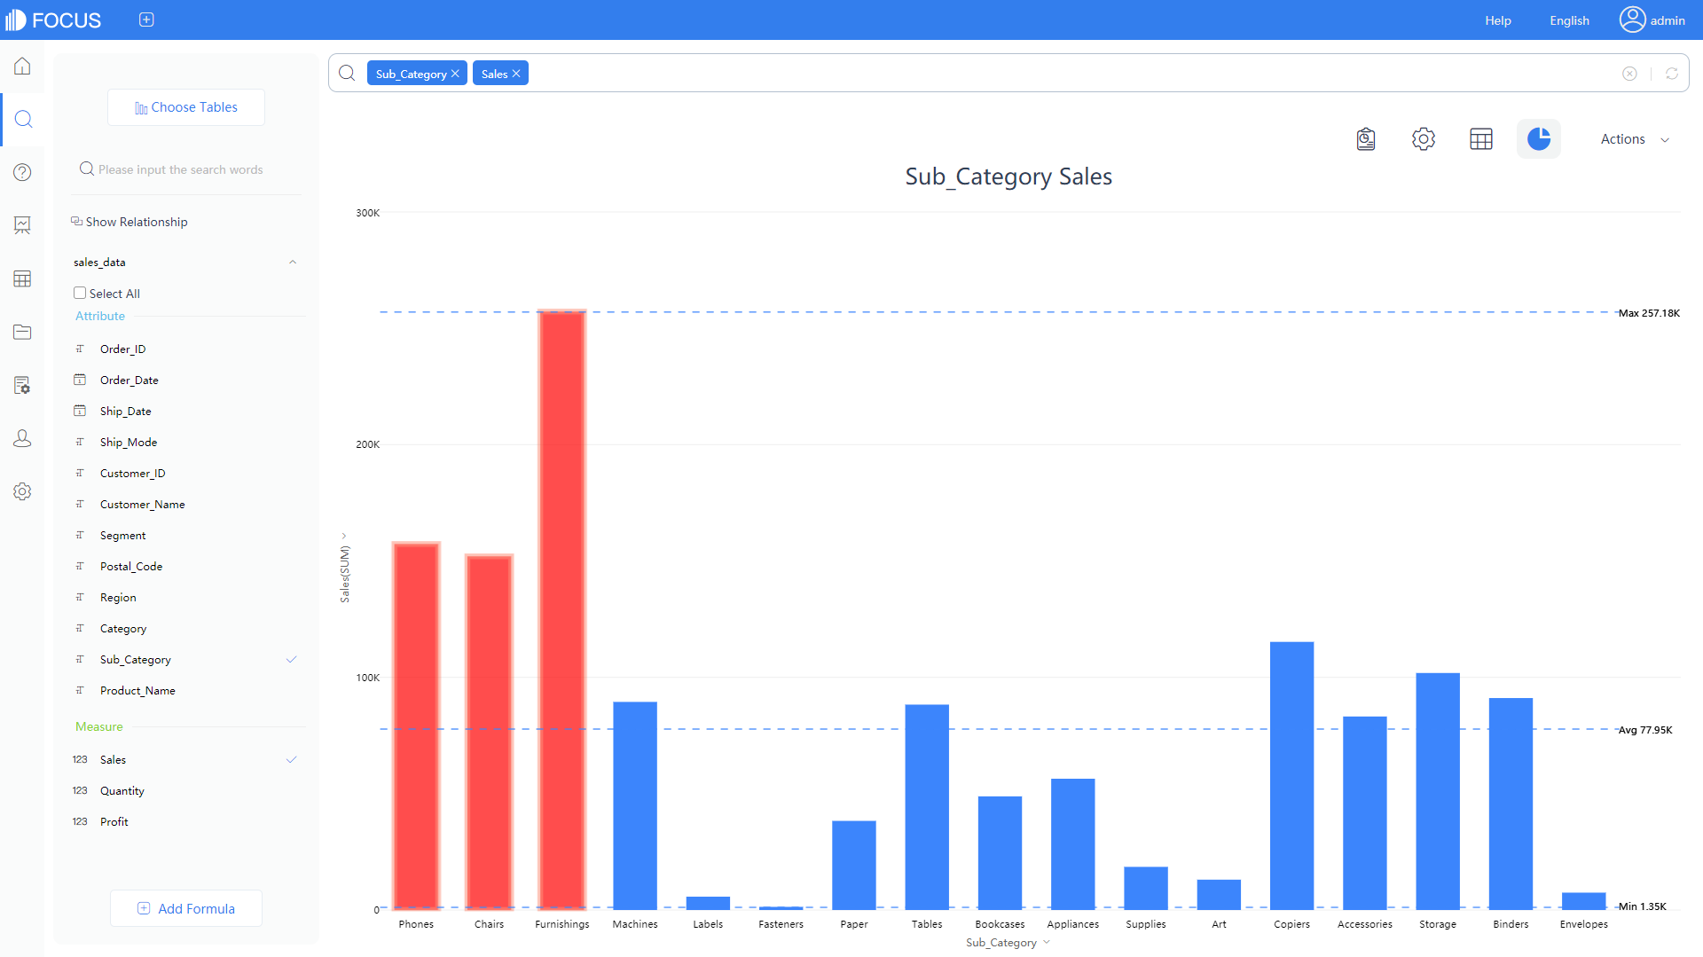Remove the Sales search chip
The width and height of the screenshot is (1703, 957).
click(x=516, y=74)
